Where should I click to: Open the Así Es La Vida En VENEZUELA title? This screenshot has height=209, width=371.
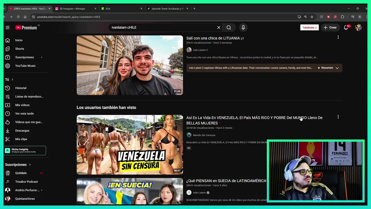[x=254, y=120]
